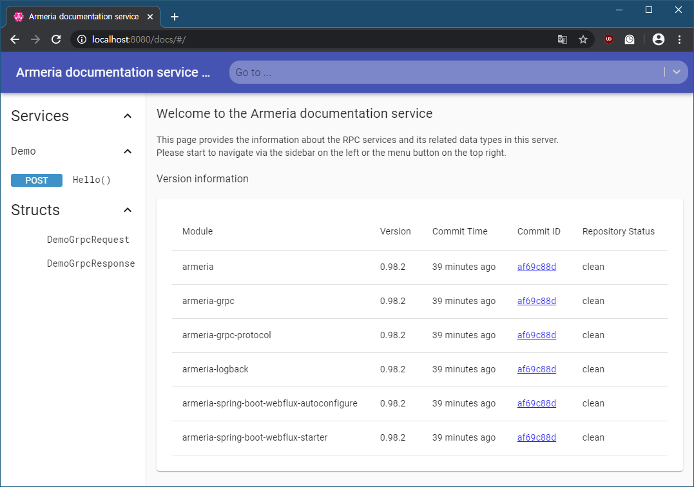Open the DemoGrpcRequest struct
Image resolution: width=694 pixels, height=487 pixels.
[88, 240]
